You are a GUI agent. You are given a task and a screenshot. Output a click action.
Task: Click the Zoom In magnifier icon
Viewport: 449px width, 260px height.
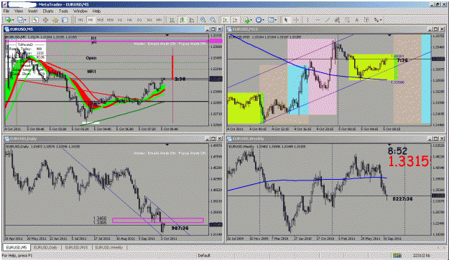pyautogui.click(x=203, y=19)
